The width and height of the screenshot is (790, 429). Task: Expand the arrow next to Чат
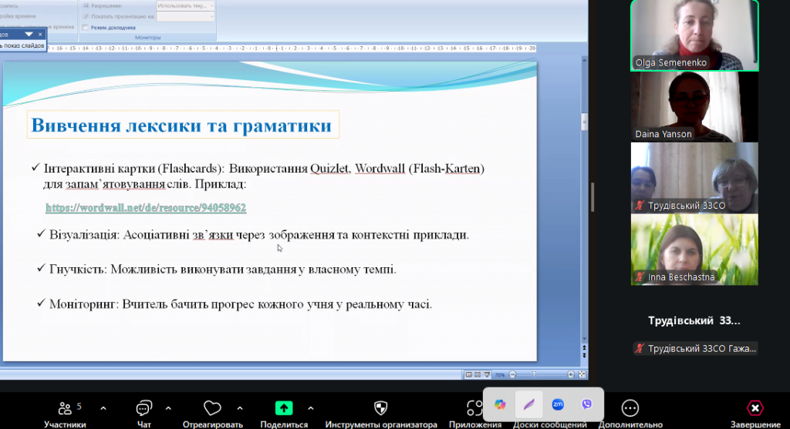[168, 407]
